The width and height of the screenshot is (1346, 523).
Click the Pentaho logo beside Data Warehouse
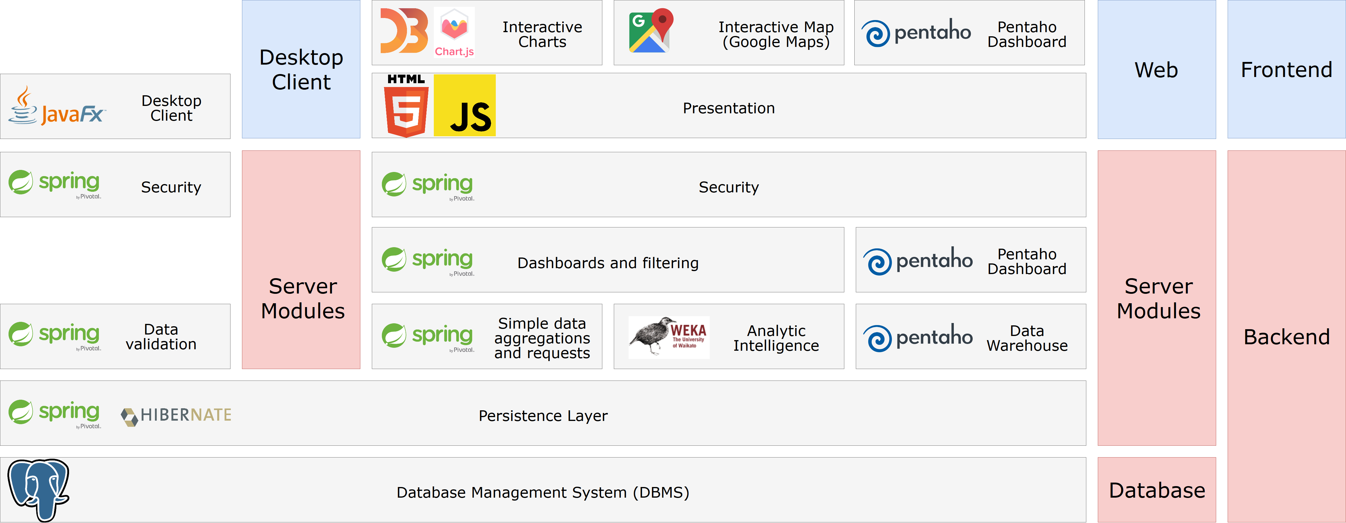917,337
